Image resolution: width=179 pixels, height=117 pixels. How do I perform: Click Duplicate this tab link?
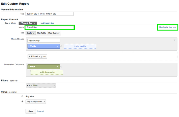(x=168, y=27)
